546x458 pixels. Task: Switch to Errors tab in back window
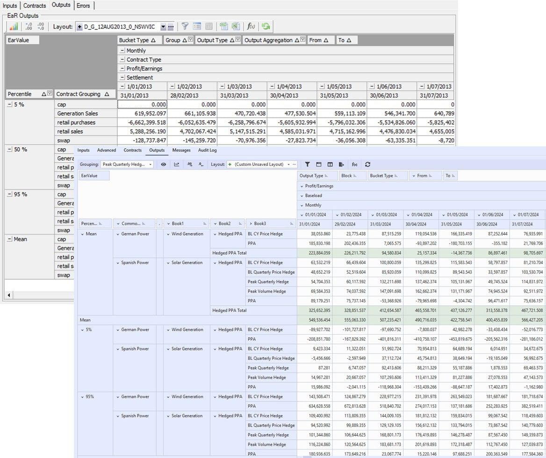(83, 5)
